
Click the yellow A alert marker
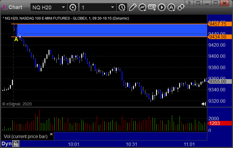(16, 39)
